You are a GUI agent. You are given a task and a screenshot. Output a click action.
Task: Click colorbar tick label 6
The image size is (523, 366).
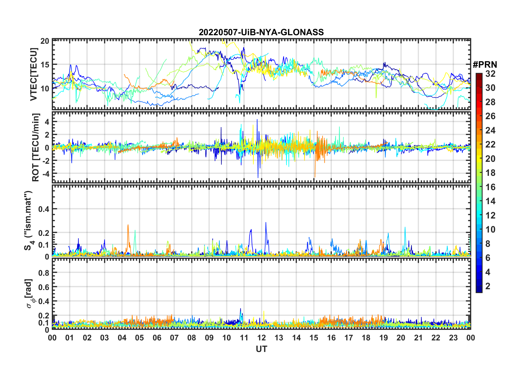[488, 258]
